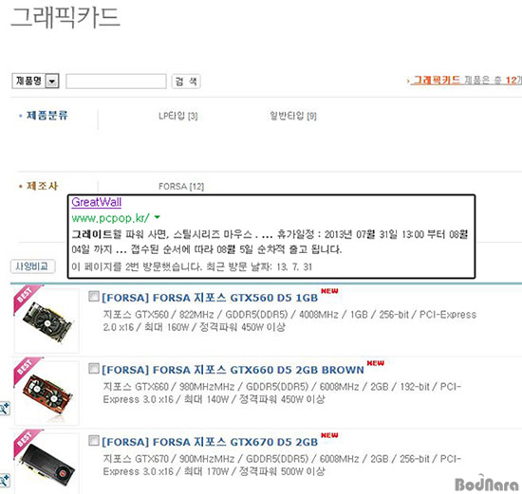This screenshot has height=494, width=522.
Task: Open the GreatWall link
Action: tap(97, 202)
